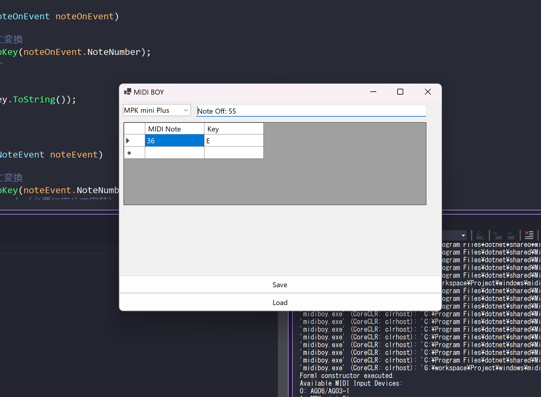
Task: Click the Load button
Action: point(280,302)
